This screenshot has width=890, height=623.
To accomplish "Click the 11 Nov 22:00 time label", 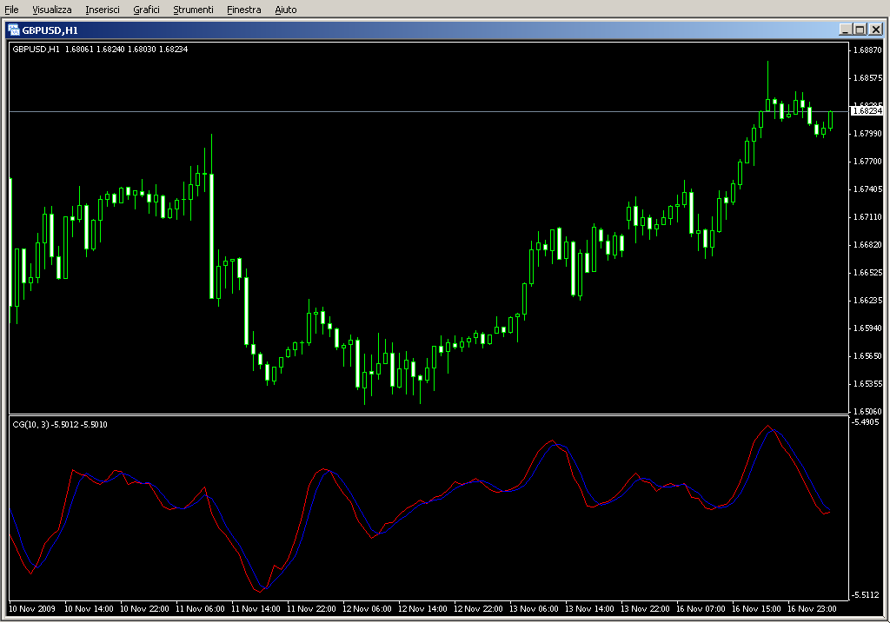I will click(x=311, y=609).
